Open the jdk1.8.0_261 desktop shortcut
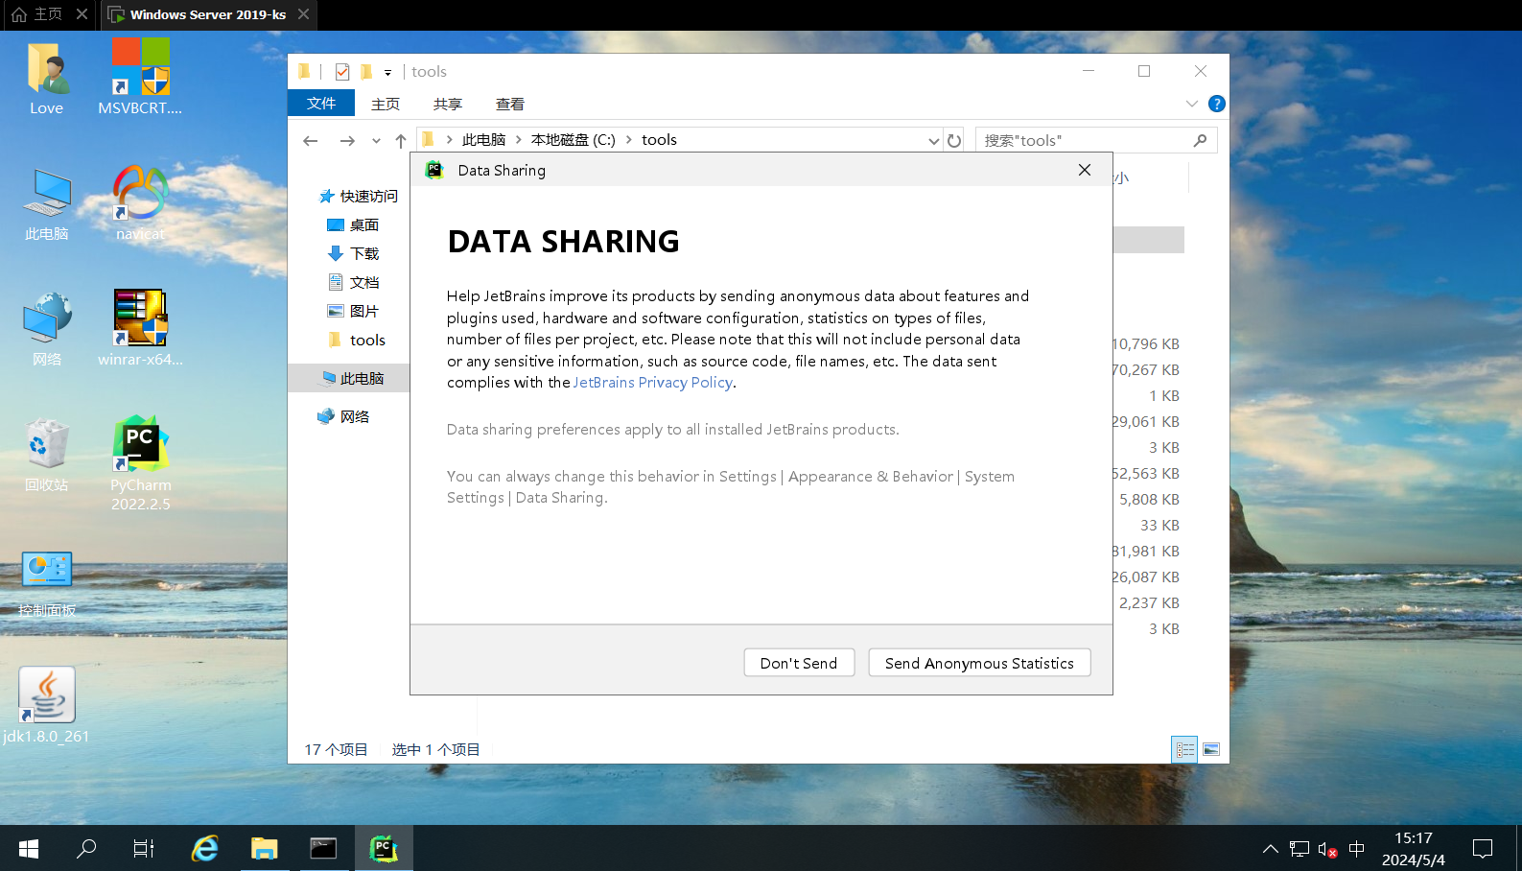Screen dimensions: 1522x871 point(47,706)
